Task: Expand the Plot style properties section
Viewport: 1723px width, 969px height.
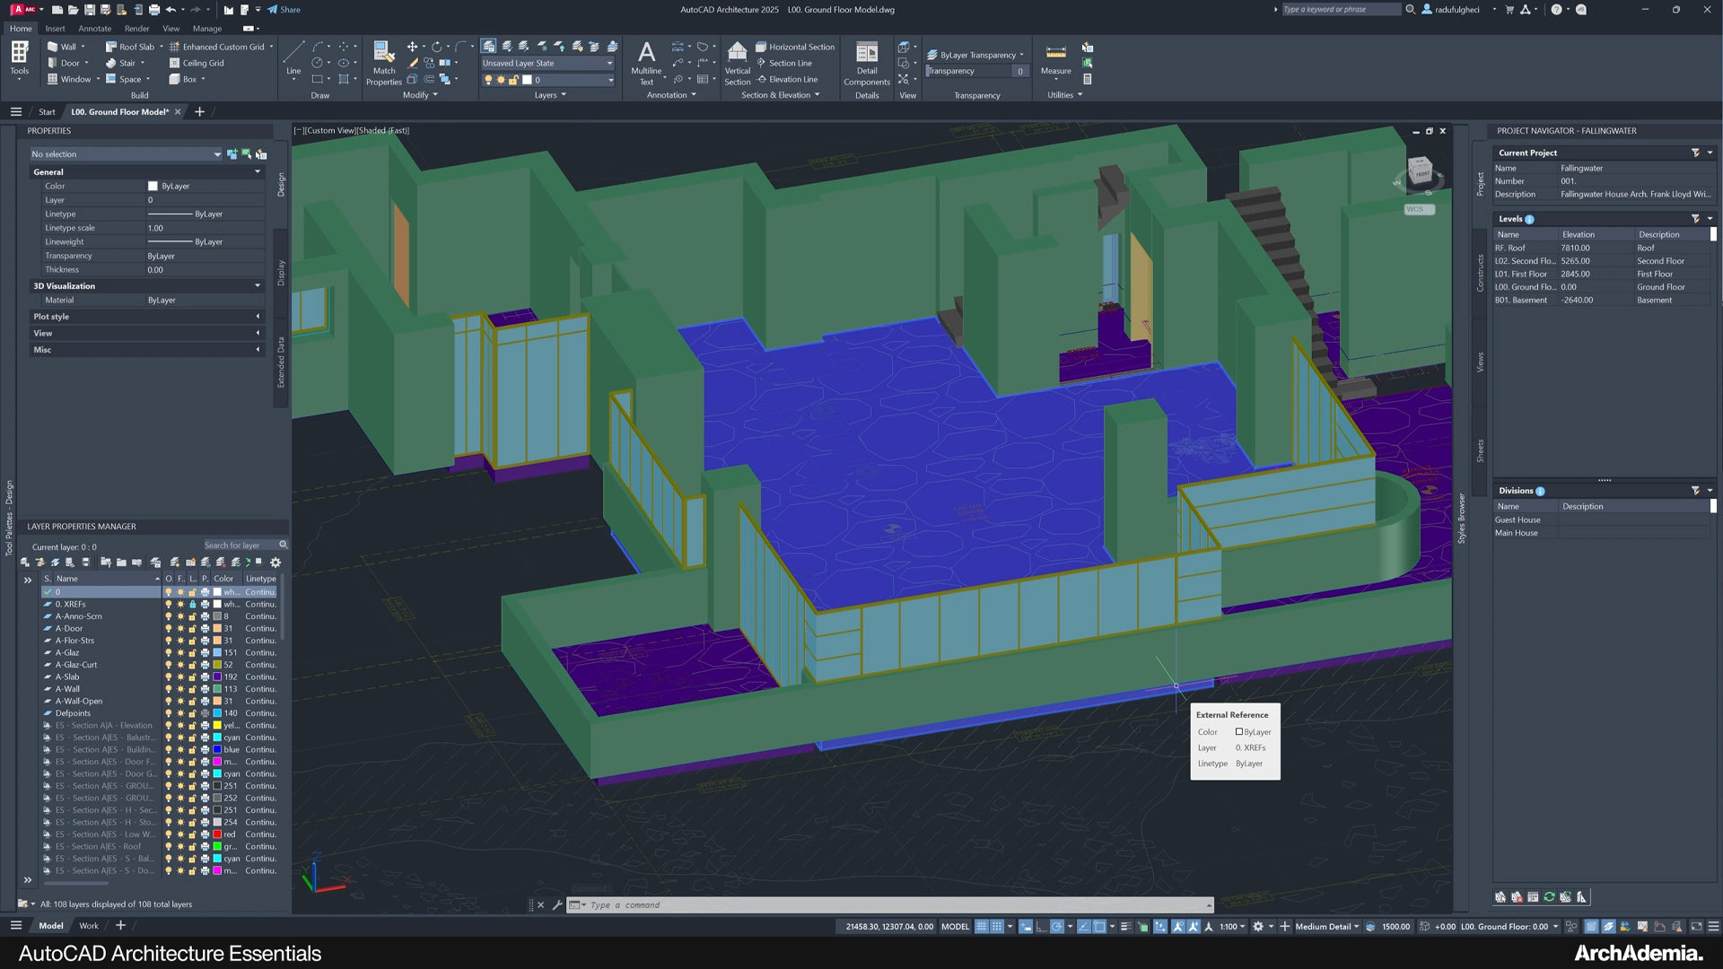Action: [x=256, y=316]
